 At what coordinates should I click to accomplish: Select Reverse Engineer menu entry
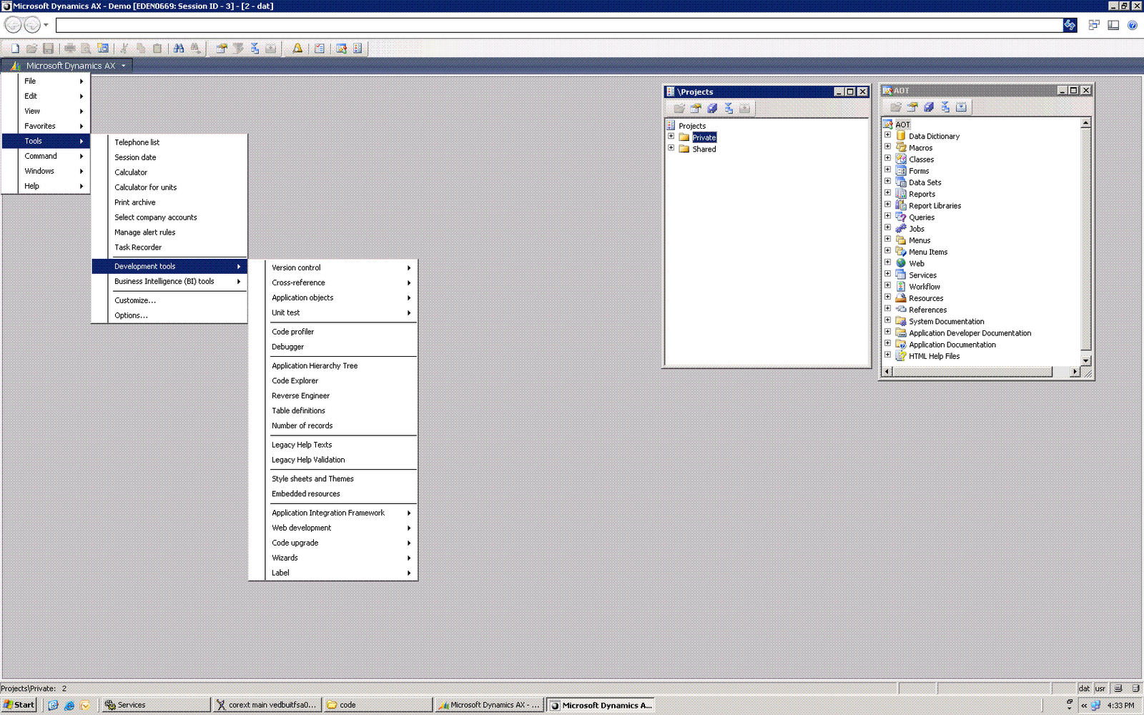tap(333, 396)
